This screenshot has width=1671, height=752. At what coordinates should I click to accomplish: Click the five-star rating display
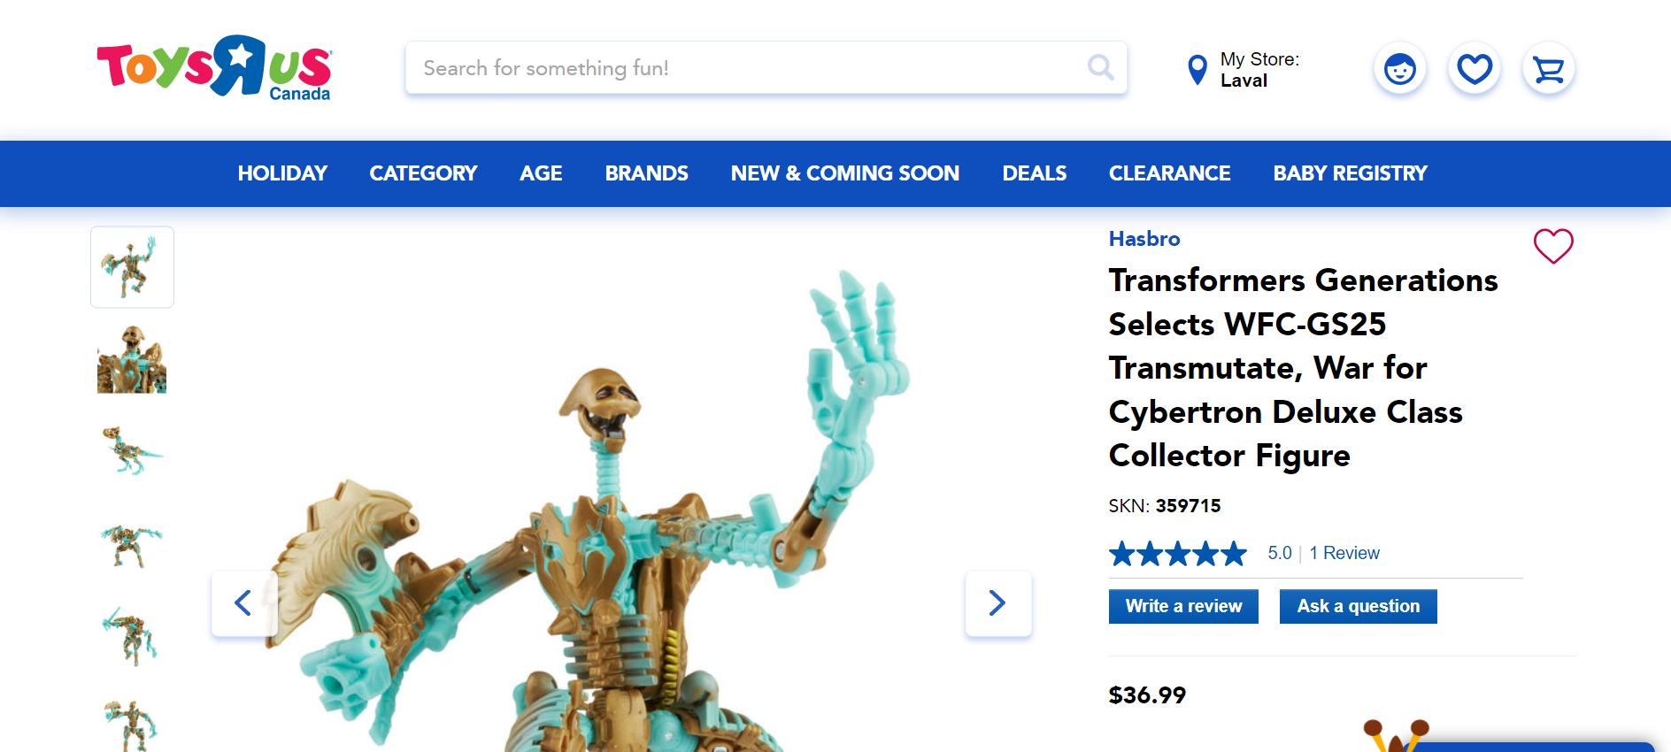(x=1178, y=554)
